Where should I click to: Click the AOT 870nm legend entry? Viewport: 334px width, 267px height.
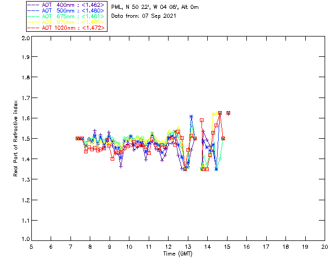[66, 22]
